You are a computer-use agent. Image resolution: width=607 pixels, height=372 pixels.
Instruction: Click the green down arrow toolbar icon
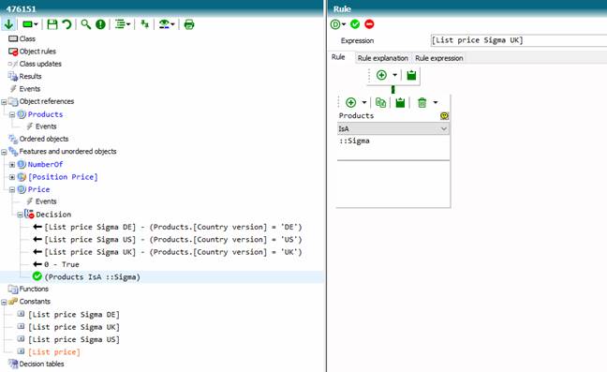click(x=8, y=24)
